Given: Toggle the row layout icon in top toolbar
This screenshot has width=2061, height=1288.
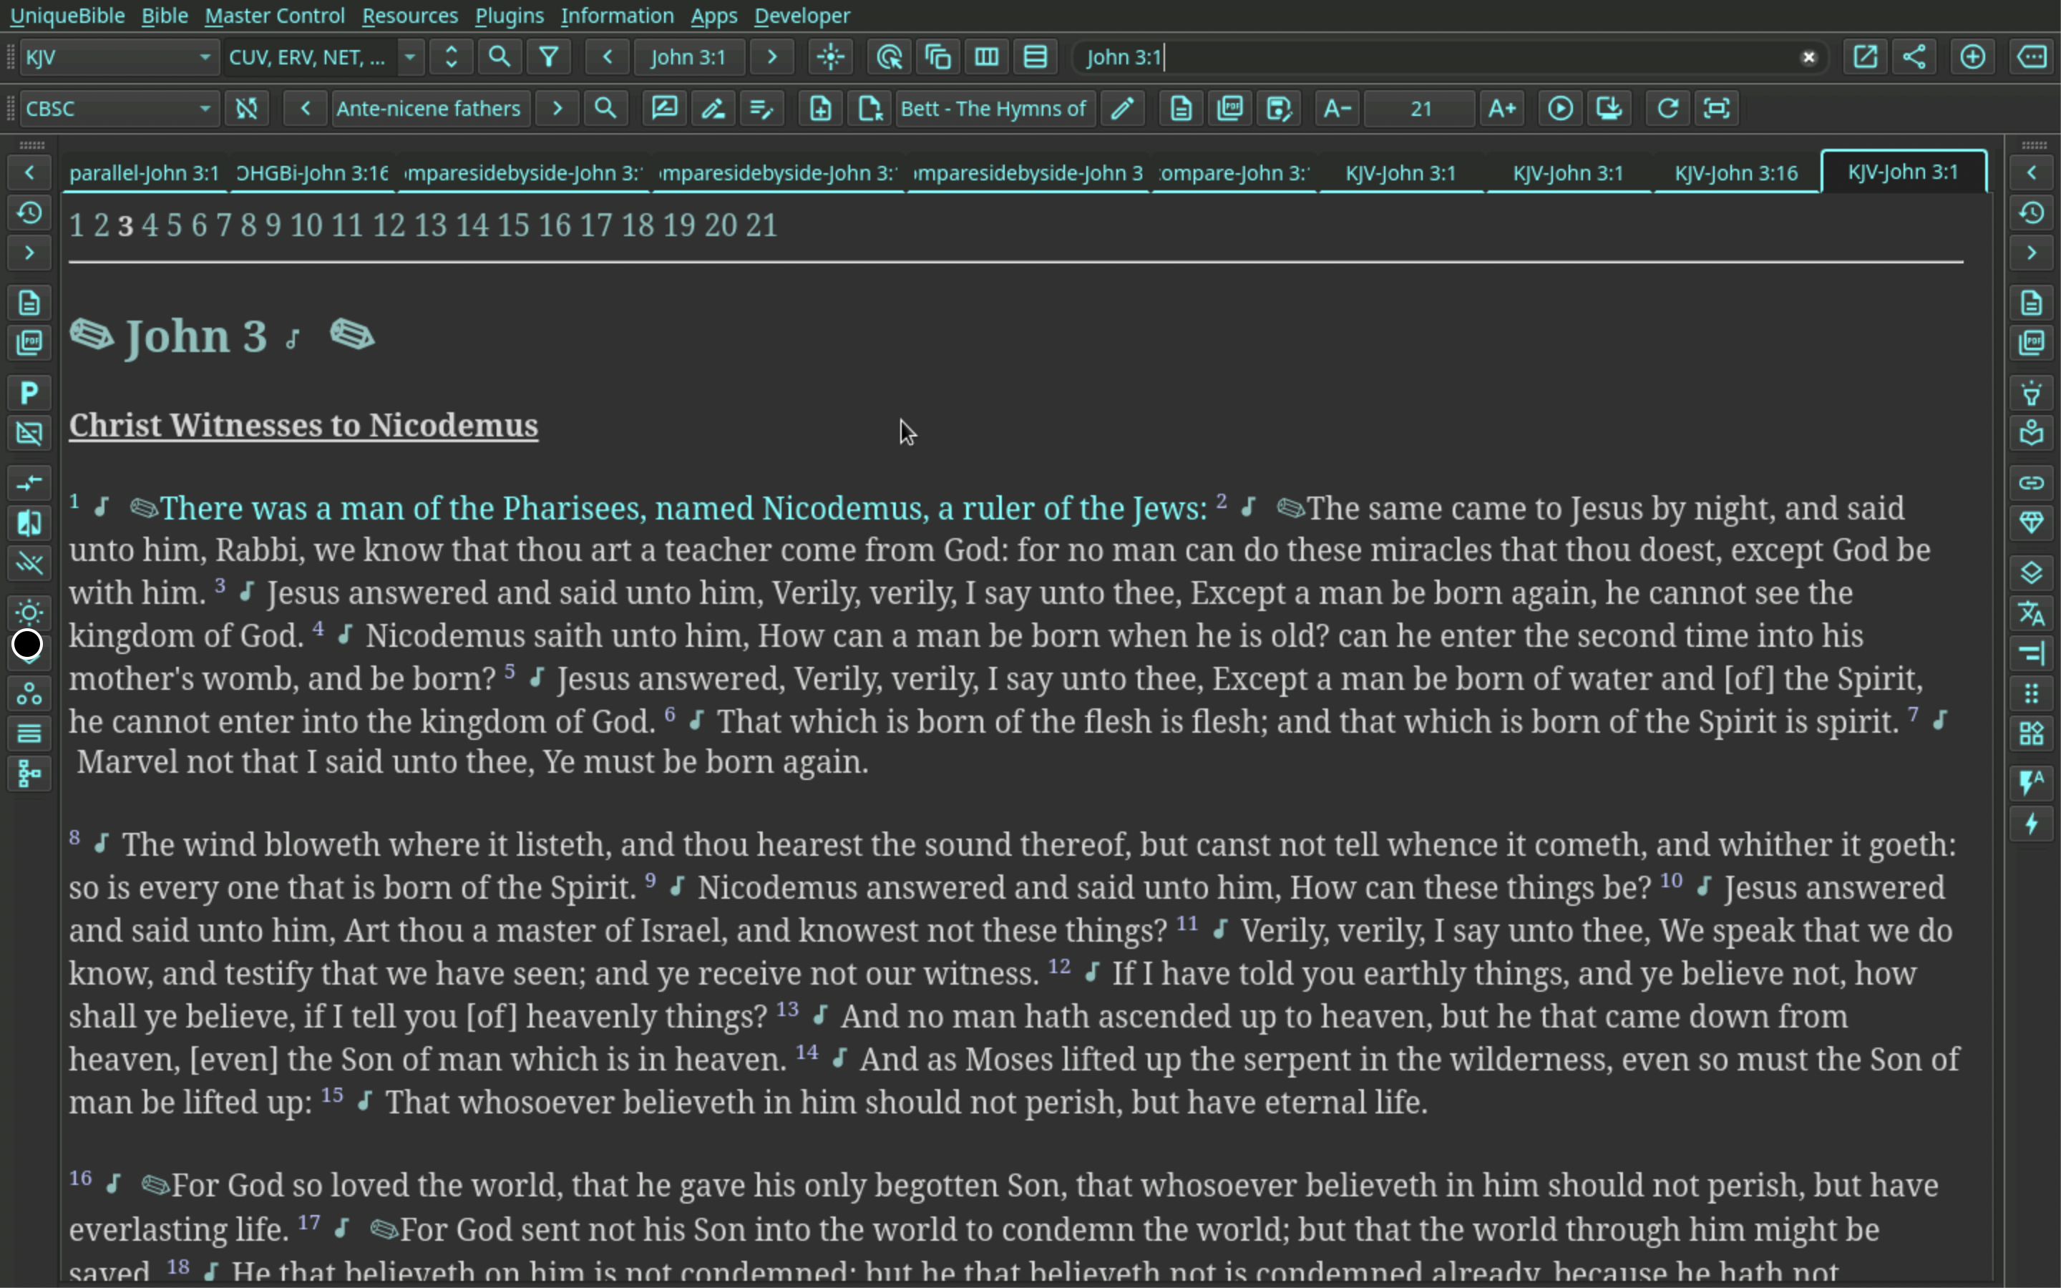Looking at the screenshot, I should coord(1036,57).
